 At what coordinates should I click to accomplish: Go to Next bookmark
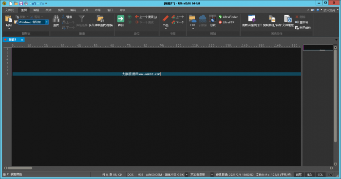click(x=178, y=22)
